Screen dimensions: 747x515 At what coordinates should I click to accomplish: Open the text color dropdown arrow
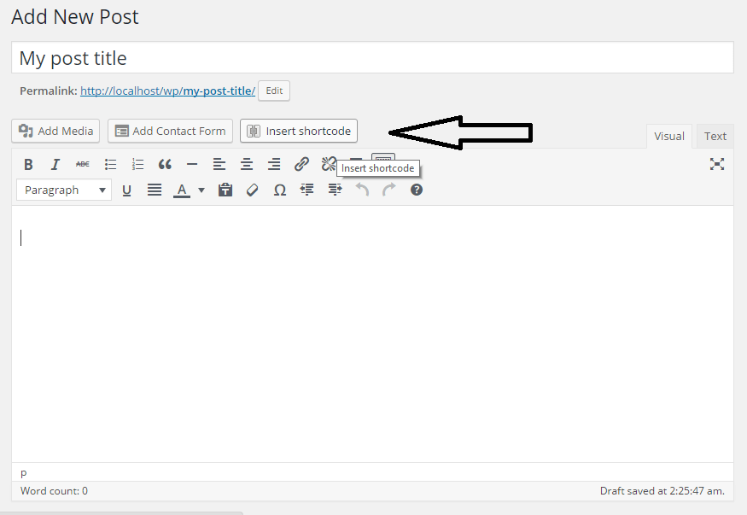201,190
